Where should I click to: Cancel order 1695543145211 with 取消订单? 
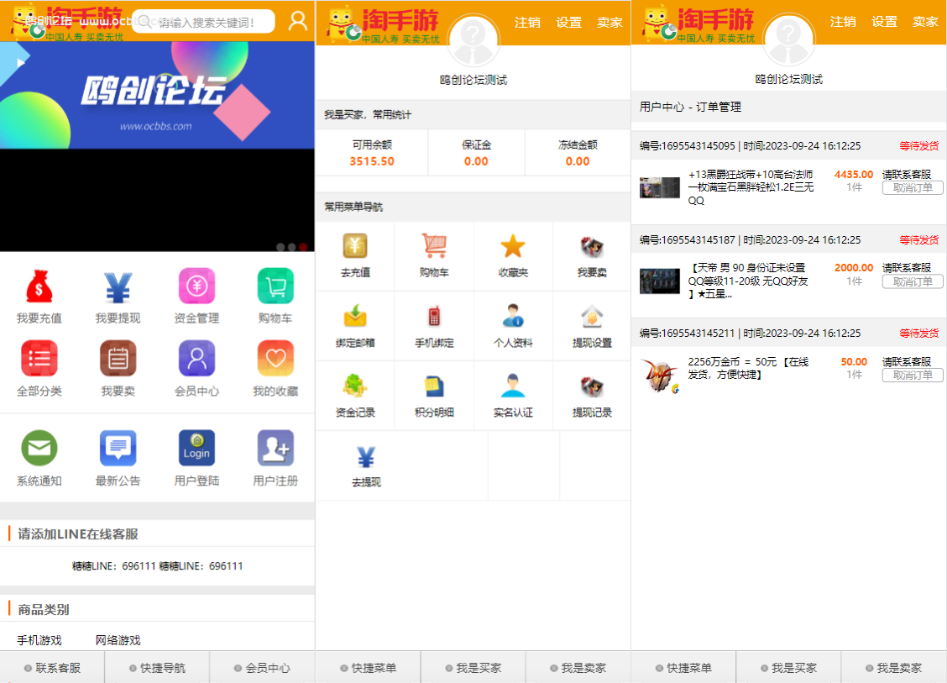(x=913, y=376)
